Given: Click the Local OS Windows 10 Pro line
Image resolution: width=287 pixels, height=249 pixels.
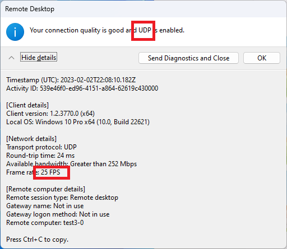Looking at the screenshot, I should (78, 122).
